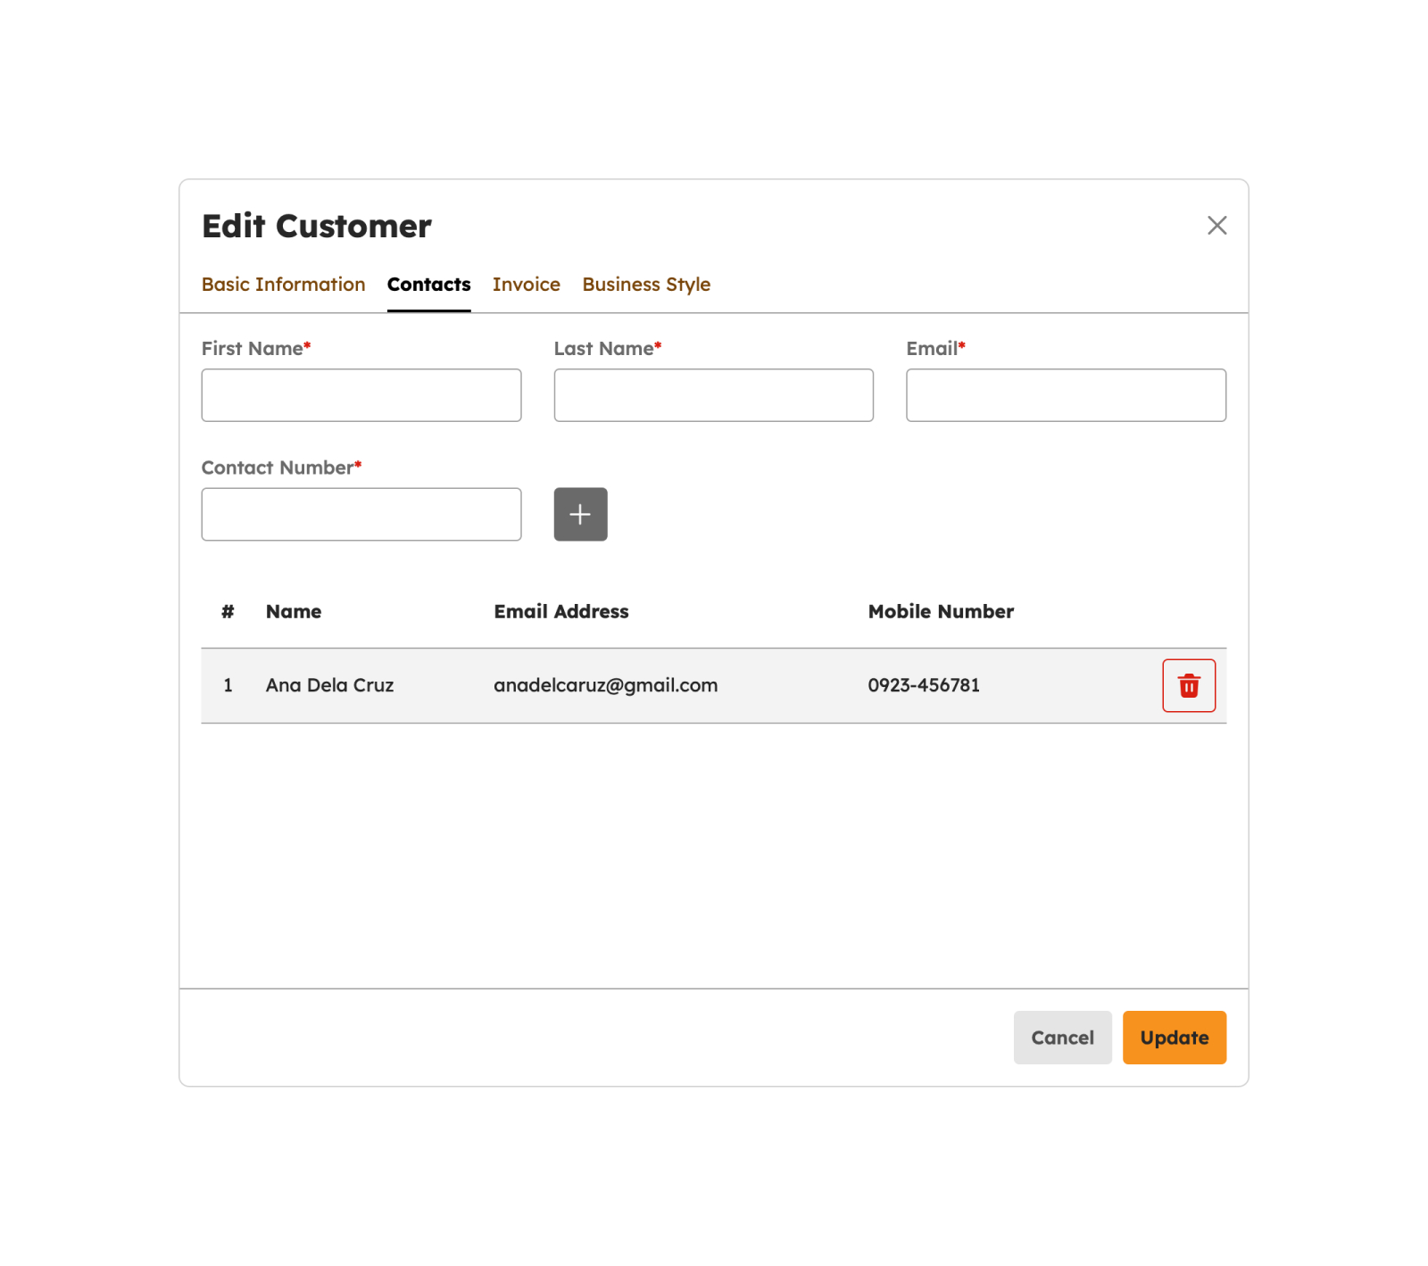Go to the Business Style tab
1428x1266 pixels.
click(x=647, y=284)
